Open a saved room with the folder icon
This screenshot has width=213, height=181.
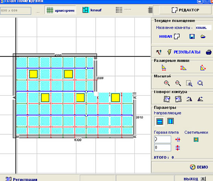203,37
